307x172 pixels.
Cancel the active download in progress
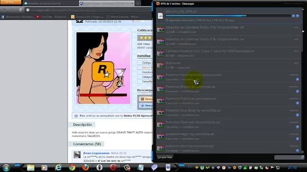coord(297,16)
